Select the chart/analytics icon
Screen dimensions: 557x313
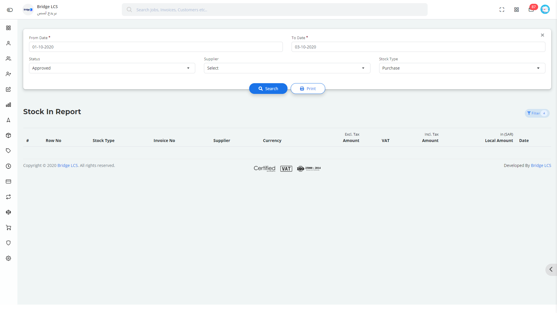click(8, 104)
